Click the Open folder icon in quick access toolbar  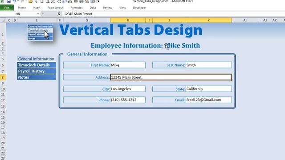tap(31, 1)
